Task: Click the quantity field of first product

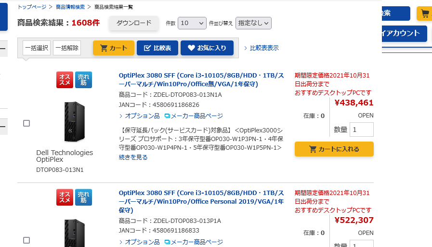Action: [361, 130]
